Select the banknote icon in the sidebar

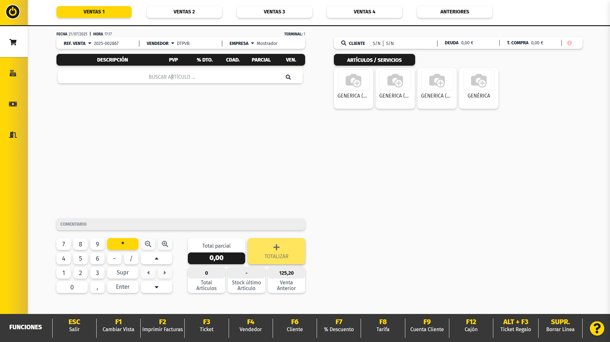tap(13, 104)
